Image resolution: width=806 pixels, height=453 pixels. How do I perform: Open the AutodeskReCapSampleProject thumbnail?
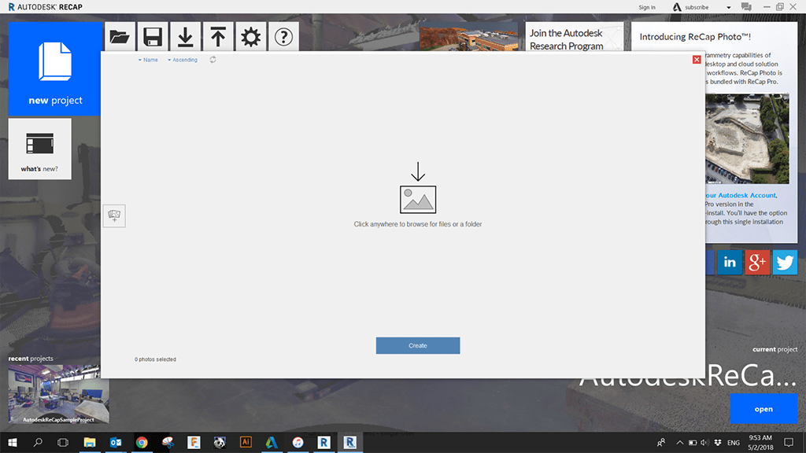[58, 394]
